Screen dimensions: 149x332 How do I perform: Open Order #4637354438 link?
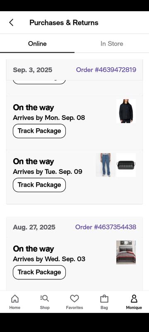point(106,227)
